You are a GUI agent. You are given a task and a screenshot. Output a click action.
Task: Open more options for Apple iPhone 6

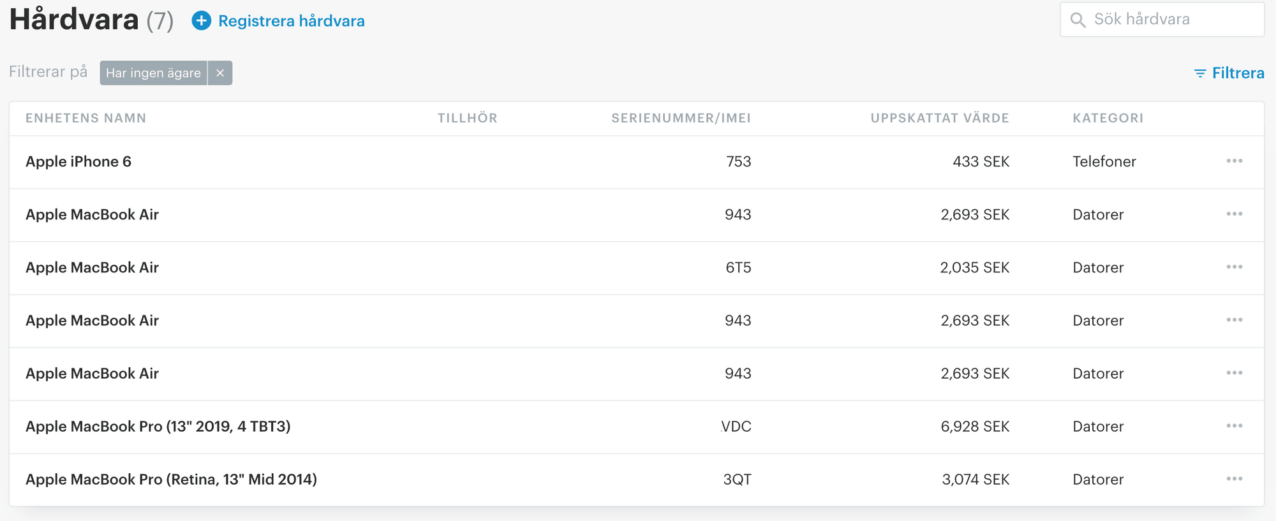tap(1235, 161)
